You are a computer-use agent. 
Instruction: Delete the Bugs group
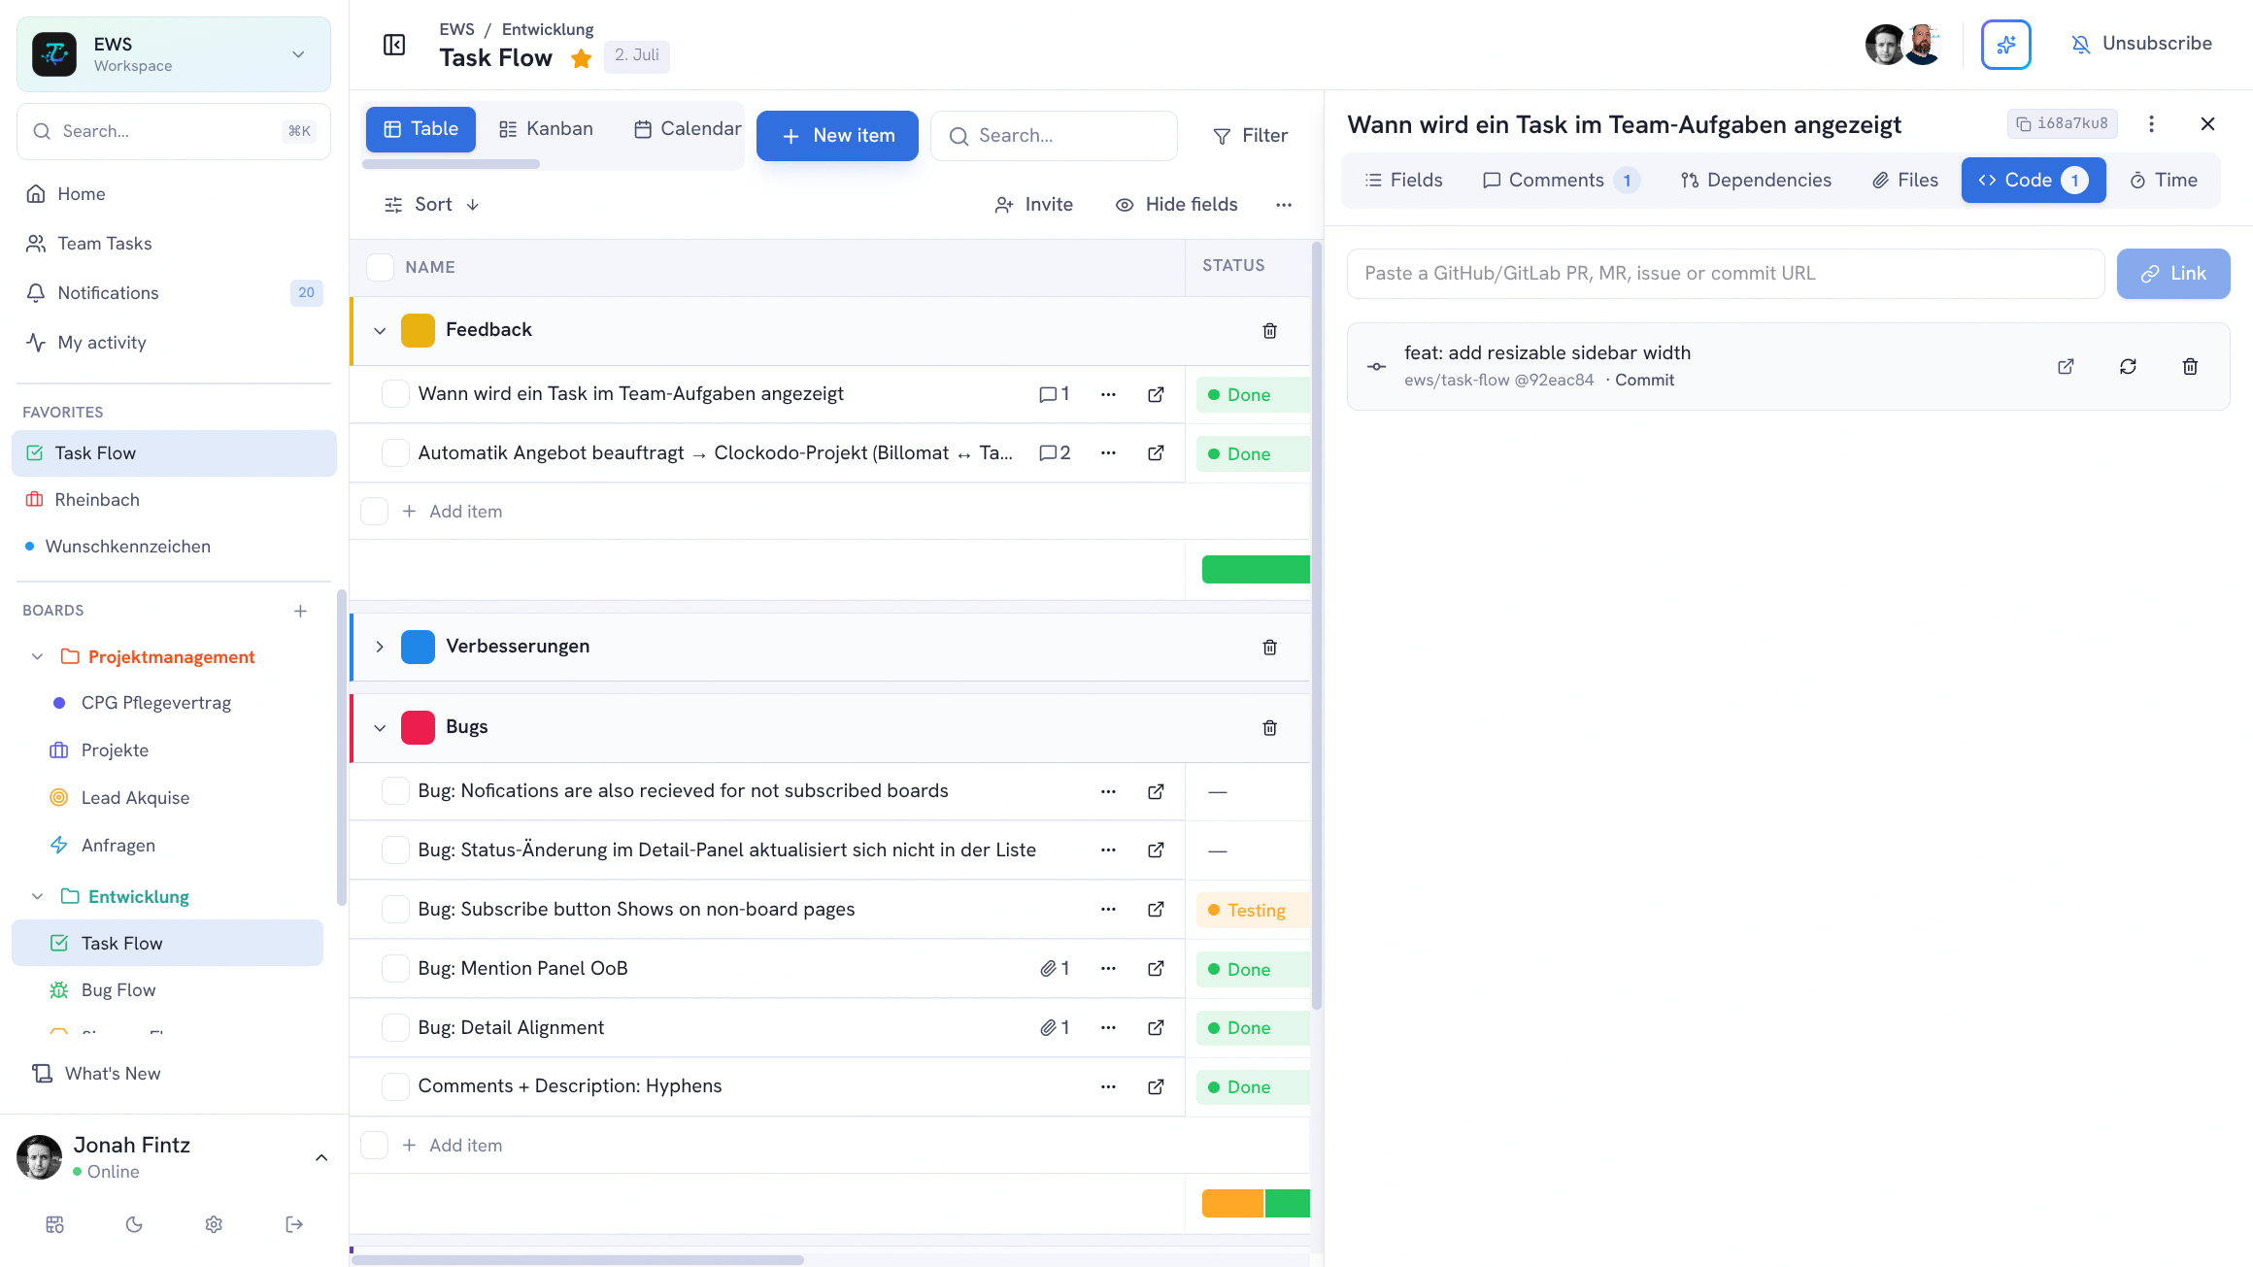(x=1269, y=728)
